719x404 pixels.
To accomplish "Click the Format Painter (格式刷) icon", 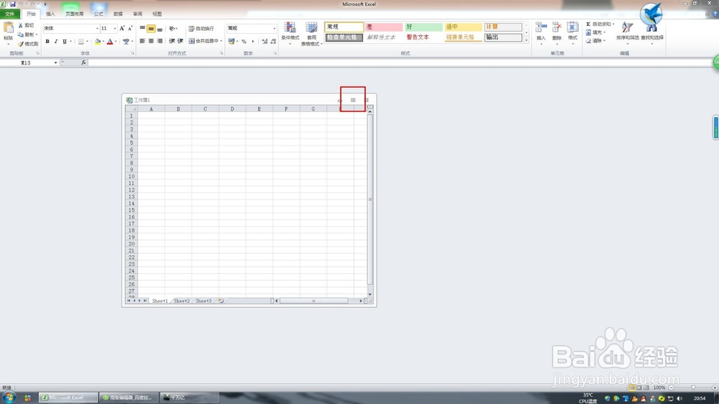I will (x=20, y=44).
